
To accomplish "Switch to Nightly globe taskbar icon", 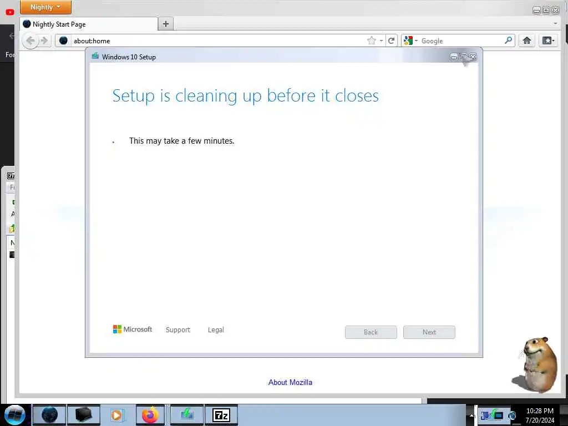I will [49, 415].
